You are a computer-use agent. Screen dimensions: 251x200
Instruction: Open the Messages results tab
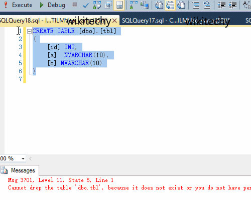[20, 170]
